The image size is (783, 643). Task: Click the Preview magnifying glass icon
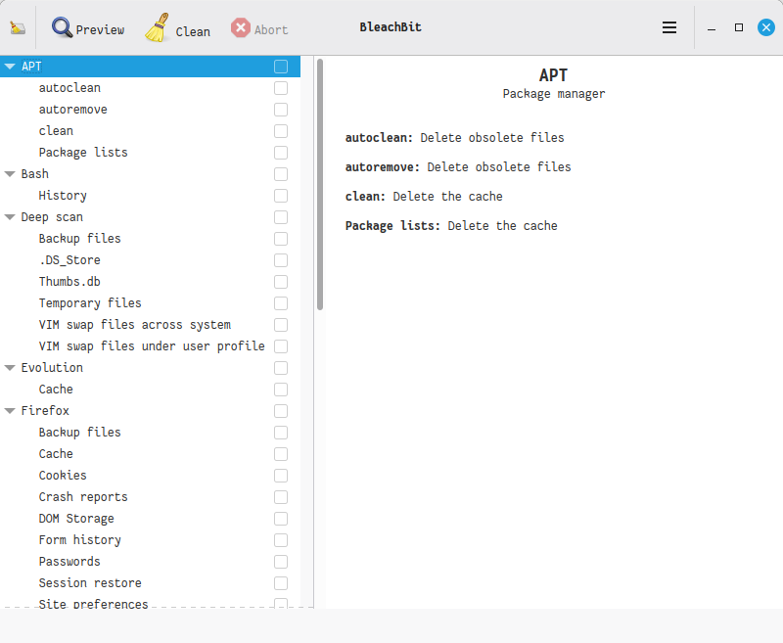tap(63, 28)
